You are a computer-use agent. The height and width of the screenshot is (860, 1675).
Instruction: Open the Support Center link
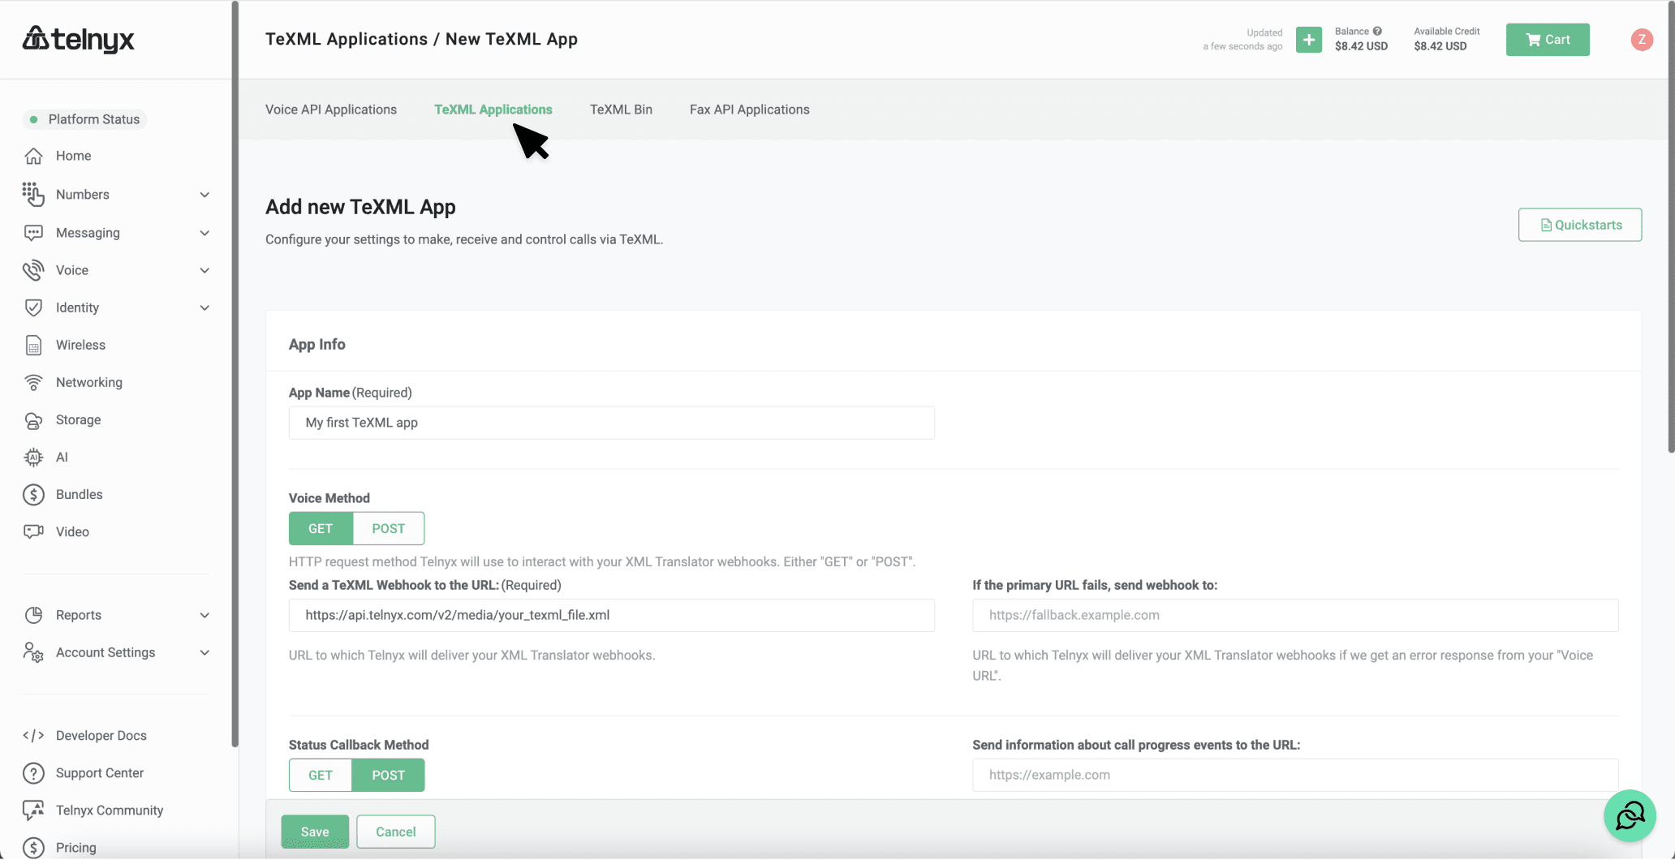pyautogui.click(x=100, y=773)
